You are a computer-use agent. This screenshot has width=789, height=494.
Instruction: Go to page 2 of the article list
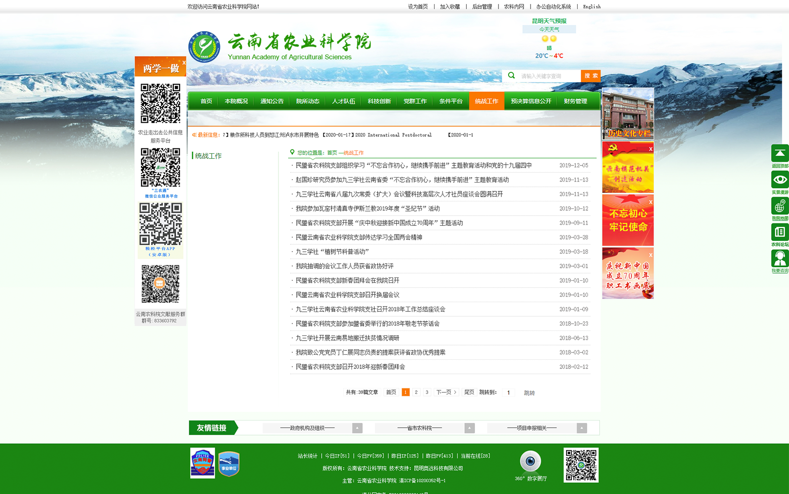pyautogui.click(x=416, y=392)
